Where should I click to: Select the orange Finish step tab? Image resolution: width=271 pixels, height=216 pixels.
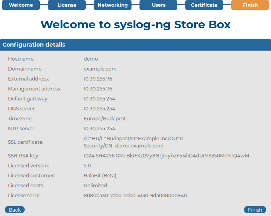250,5
